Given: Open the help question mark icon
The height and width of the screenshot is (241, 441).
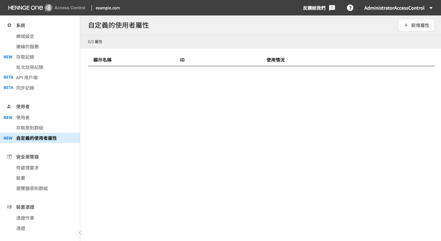Looking at the screenshot, I should tap(350, 8).
